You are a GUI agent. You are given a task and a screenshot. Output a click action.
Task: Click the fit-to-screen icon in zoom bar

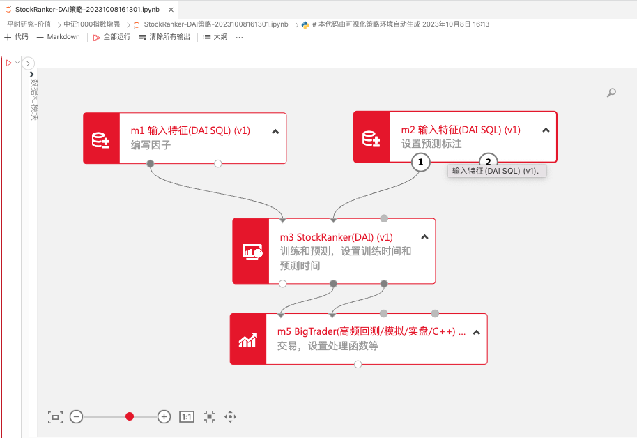(55, 416)
